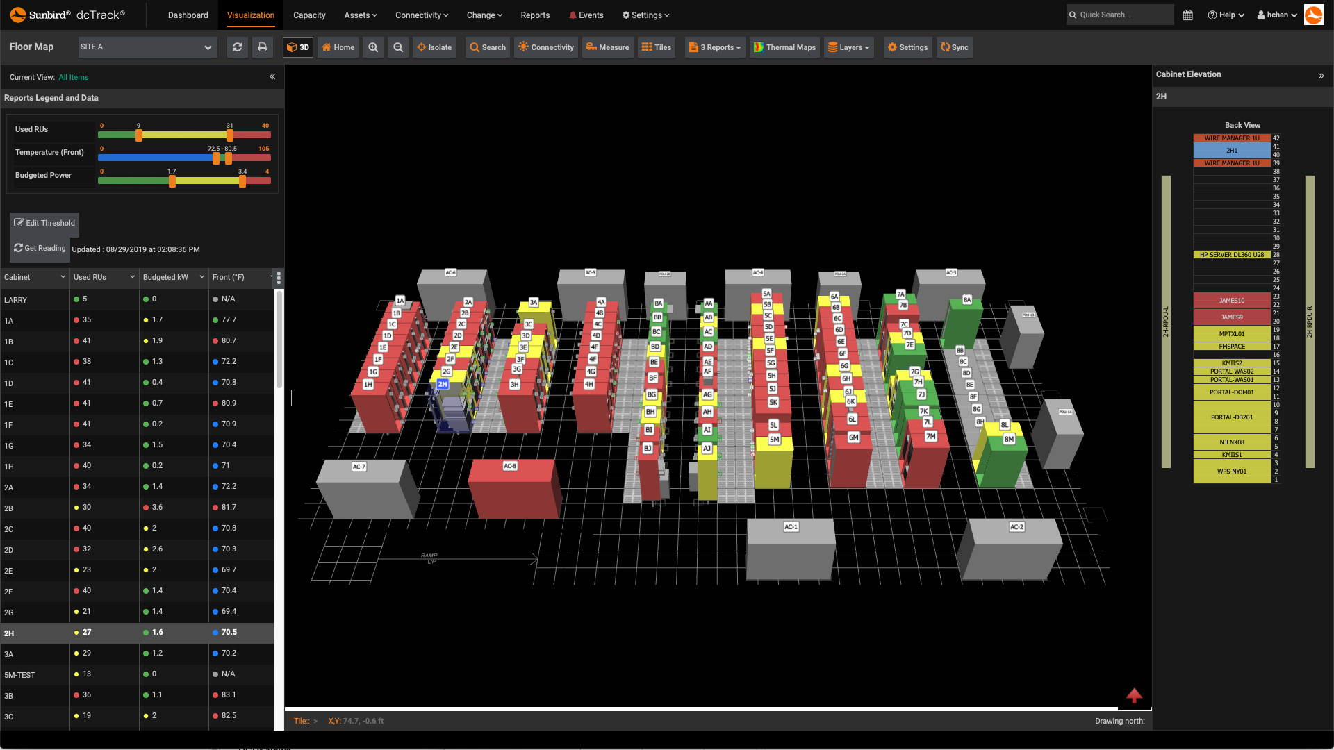Click the Used RUs threshold slider handle at 9
Image resolution: width=1334 pixels, height=750 pixels.
(139, 135)
